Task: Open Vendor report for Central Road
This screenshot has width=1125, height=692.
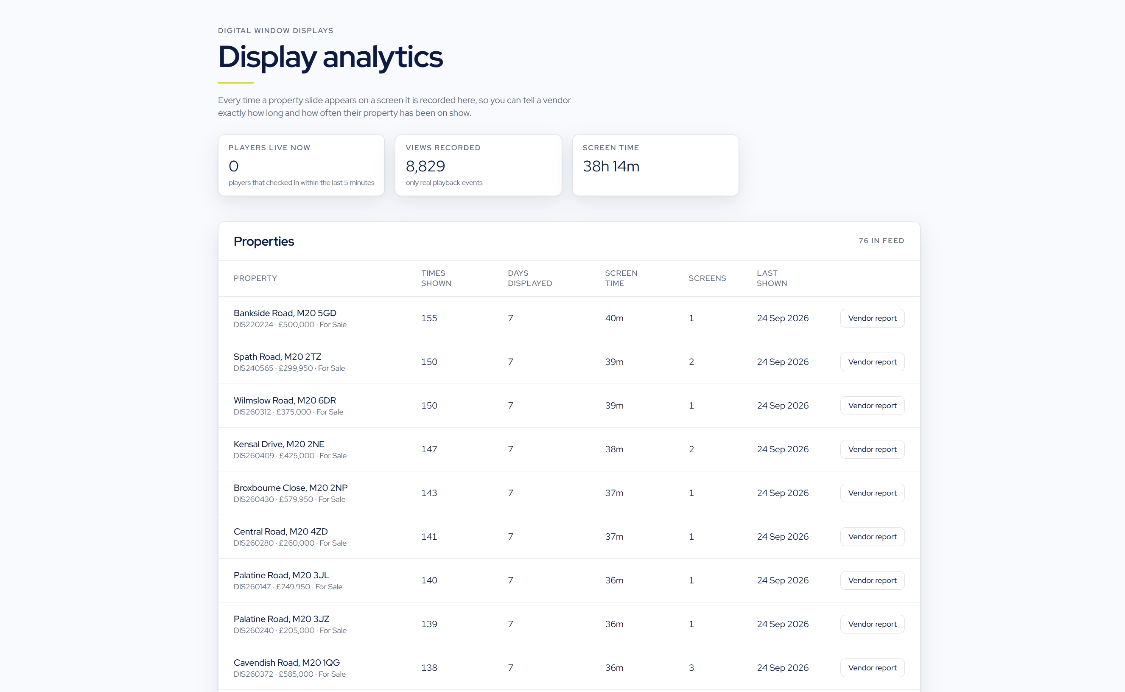Action: click(x=872, y=537)
